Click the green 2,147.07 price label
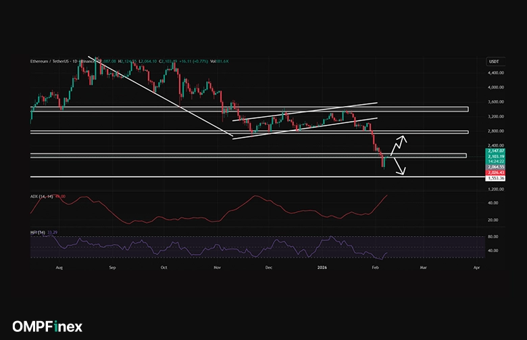 496,150
